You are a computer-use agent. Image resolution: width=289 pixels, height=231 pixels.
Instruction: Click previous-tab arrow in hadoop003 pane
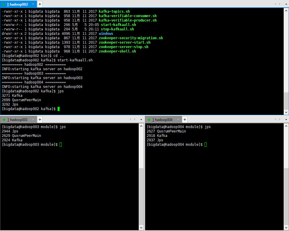point(130,119)
